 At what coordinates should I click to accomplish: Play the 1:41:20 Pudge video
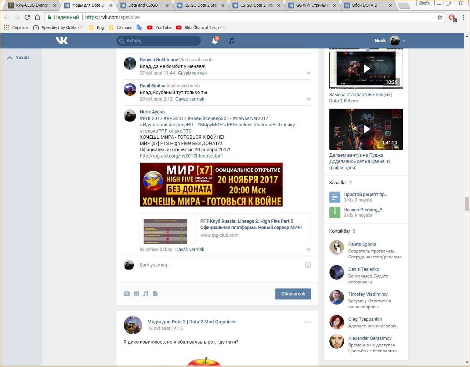pos(366,129)
